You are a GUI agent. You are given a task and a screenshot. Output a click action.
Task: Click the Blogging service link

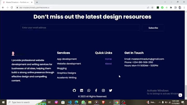click(62, 68)
